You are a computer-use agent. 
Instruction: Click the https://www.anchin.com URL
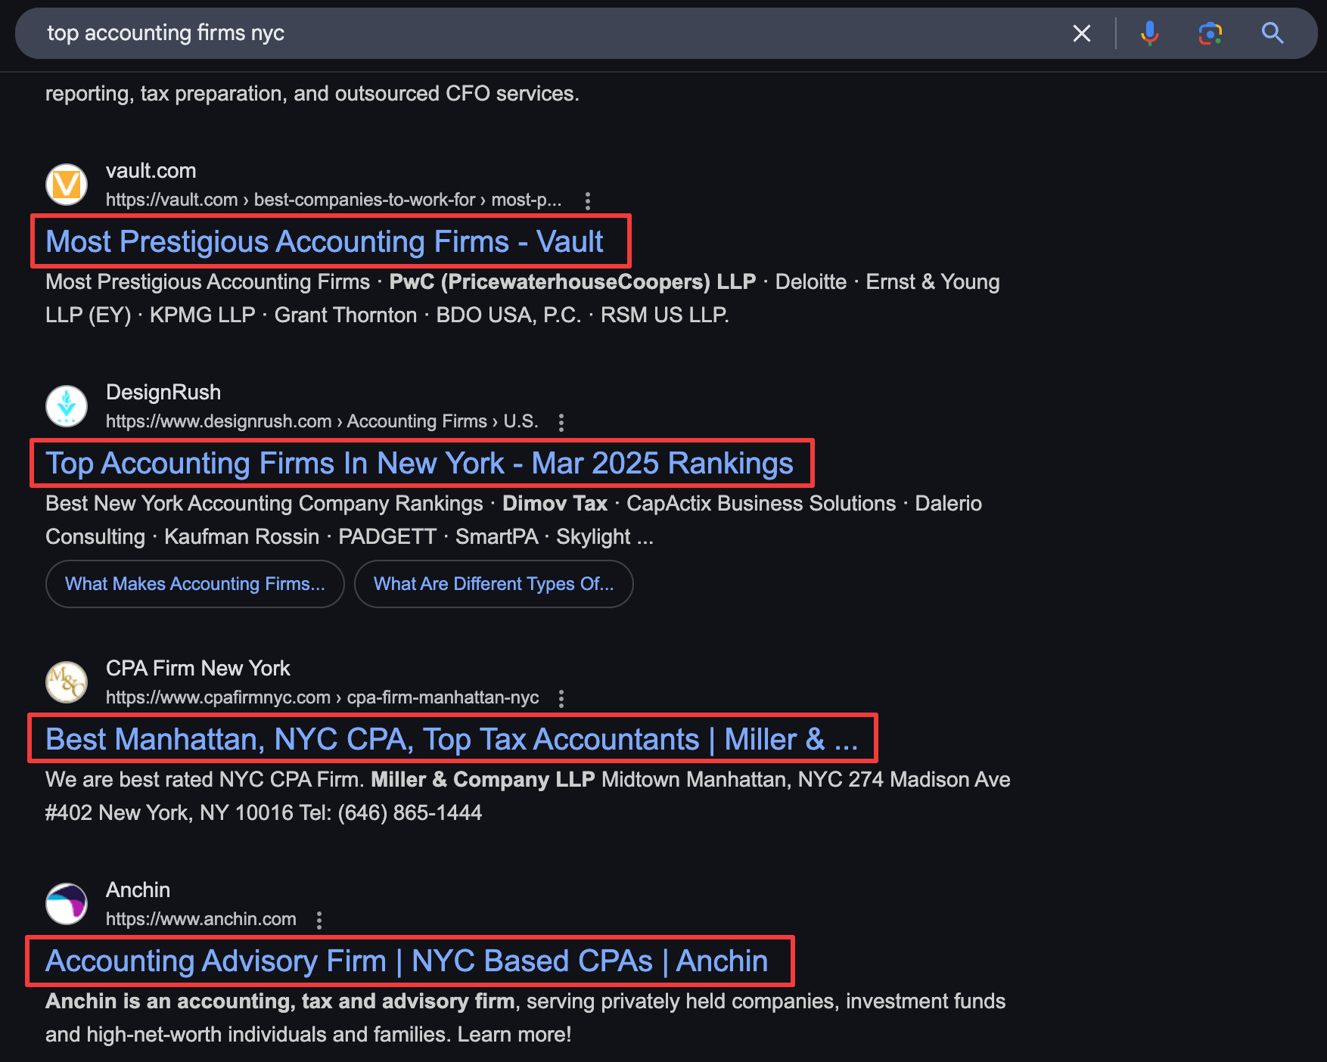[x=201, y=919]
